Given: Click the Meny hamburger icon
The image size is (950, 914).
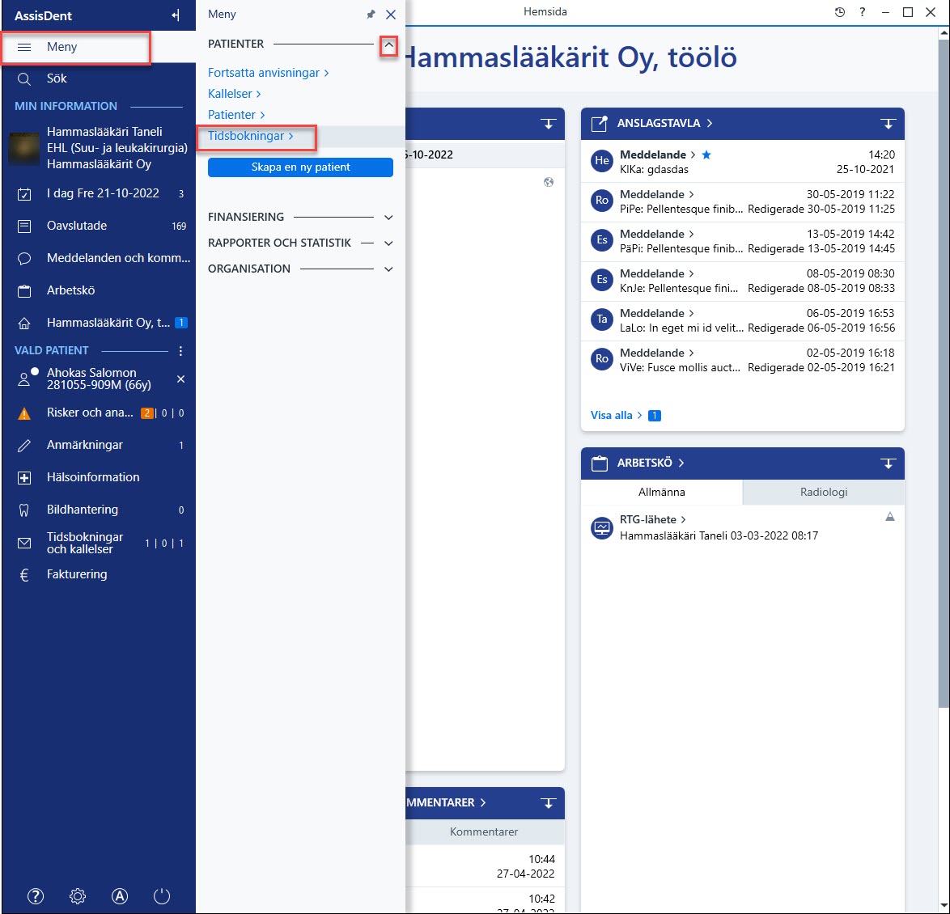Looking at the screenshot, I should [x=24, y=47].
